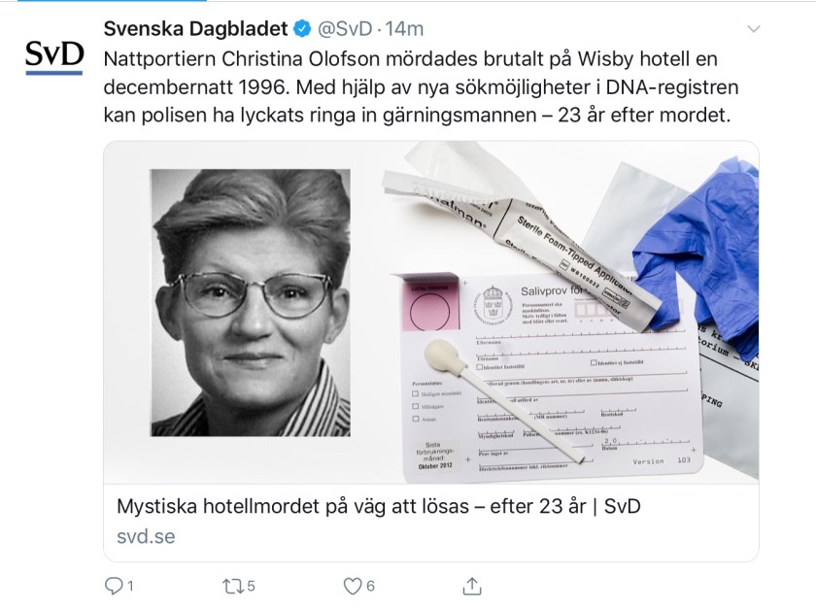
Task: Expand the tweet options chevron
Action: [x=754, y=28]
